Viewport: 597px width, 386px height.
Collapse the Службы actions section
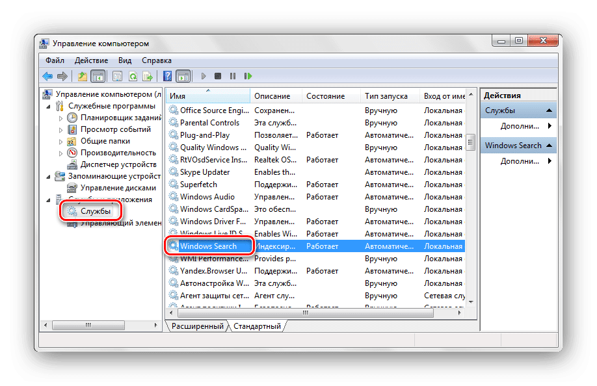549,110
